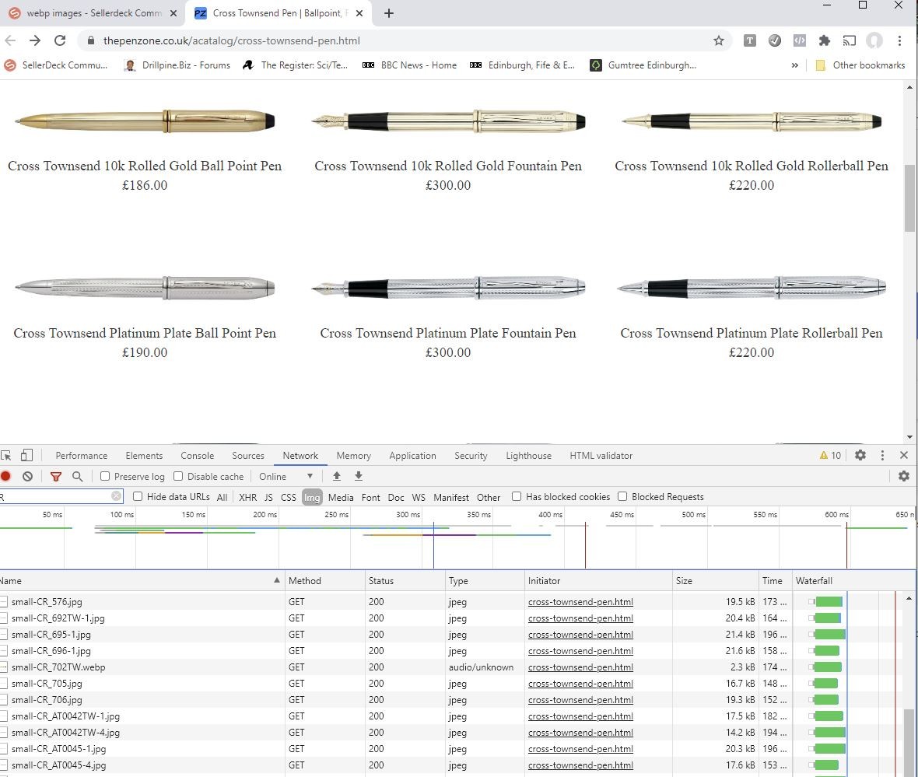Enable Preserve log checkbox
This screenshot has width=918, height=777.
[x=105, y=476]
